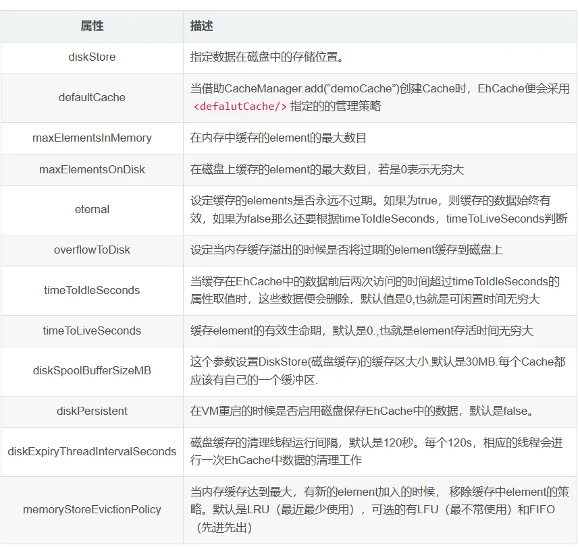Image resolution: width=580 pixels, height=547 pixels.
Task: Select the maxElementsInMemory attribute cell
Action: 92,138
